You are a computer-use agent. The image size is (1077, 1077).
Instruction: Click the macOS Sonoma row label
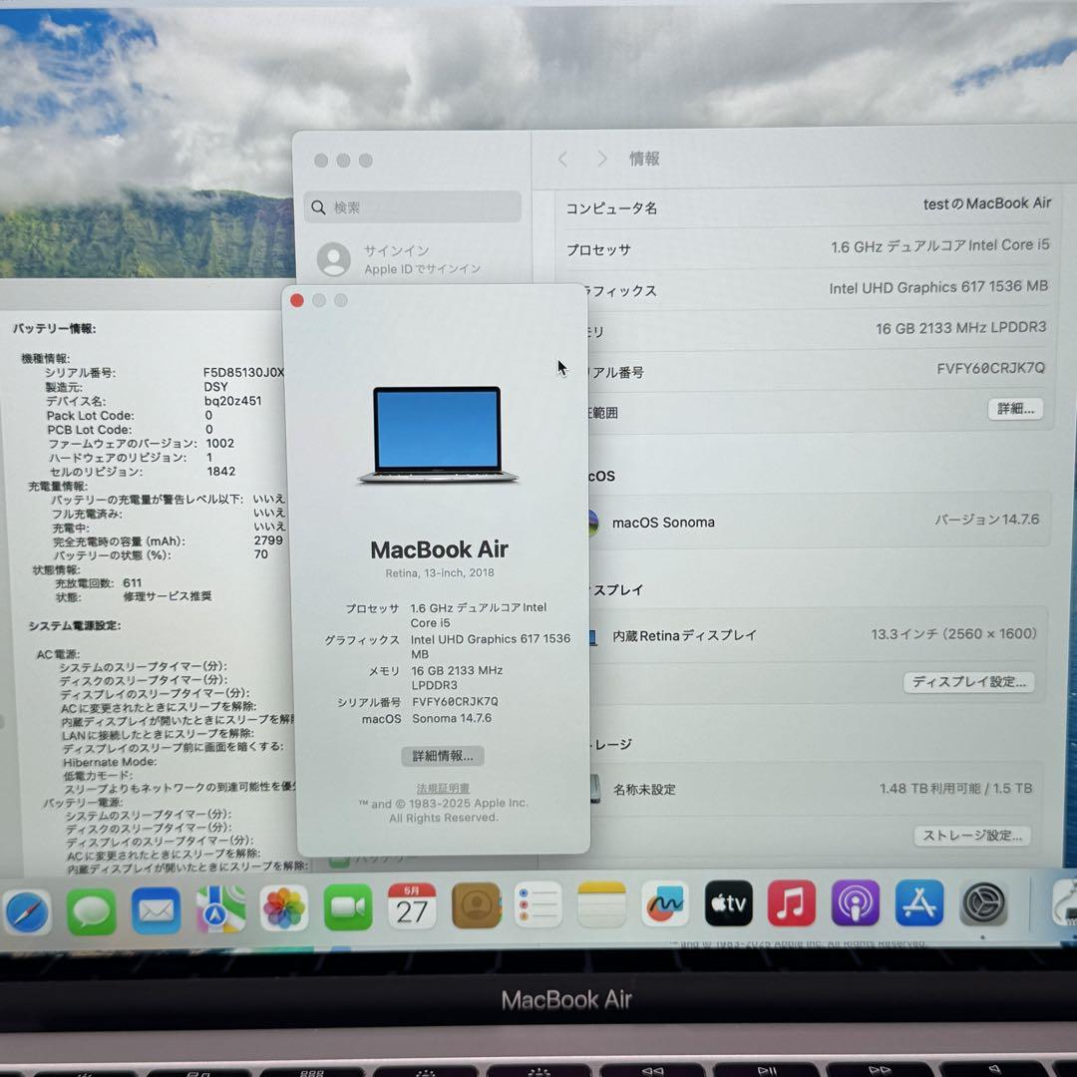pyautogui.click(x=663, y=523)
